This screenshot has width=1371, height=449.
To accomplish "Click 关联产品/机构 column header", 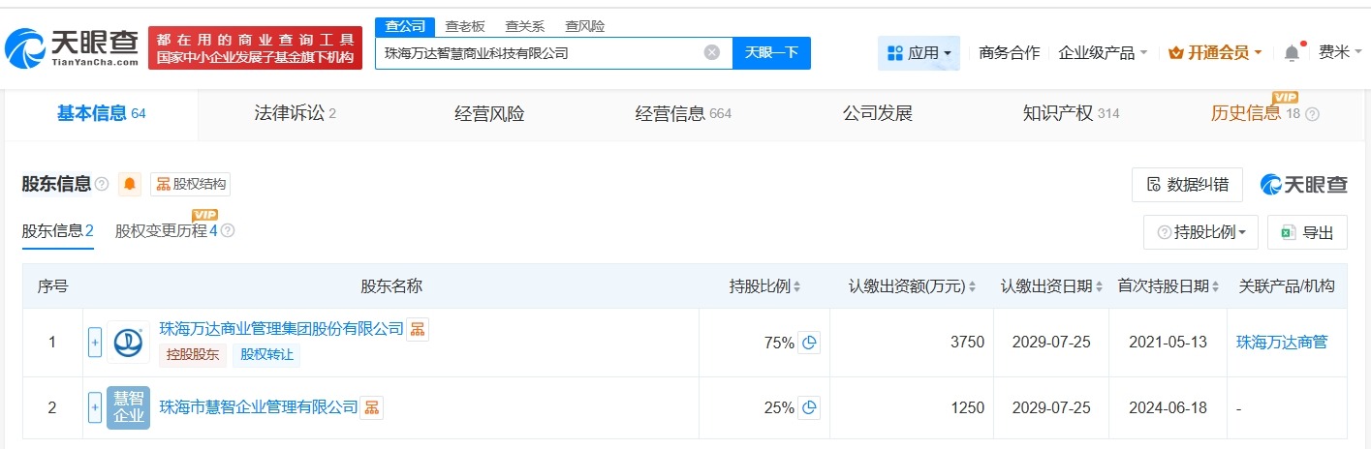I will [x=1287, y=286].
